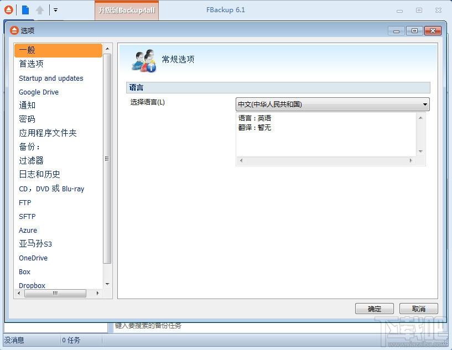Click the blue new document toolbar icon
The height and width of the screenshot is (350, 452).
(x=25, y=10)
